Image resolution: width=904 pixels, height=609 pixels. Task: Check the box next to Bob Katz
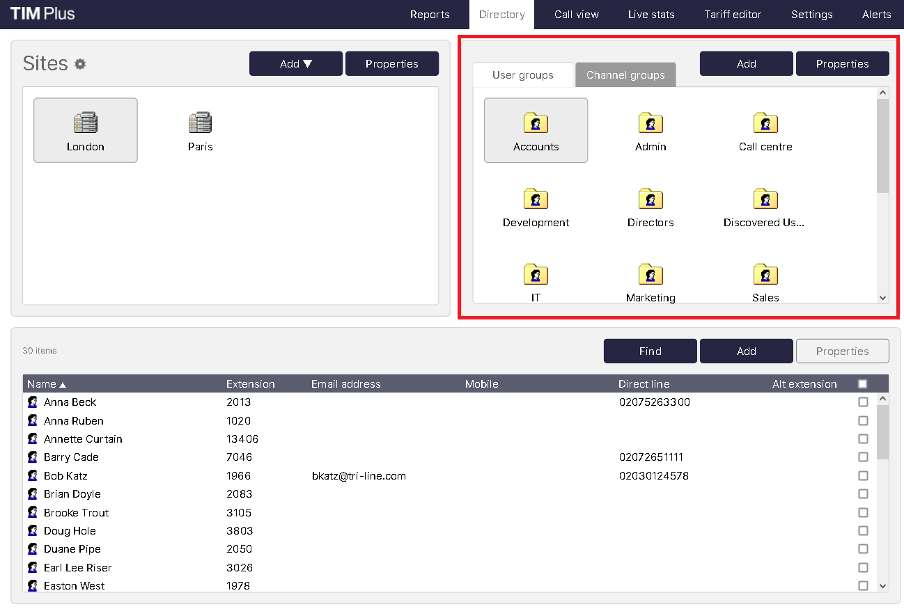pyautogui.click(x=863, y=475)
